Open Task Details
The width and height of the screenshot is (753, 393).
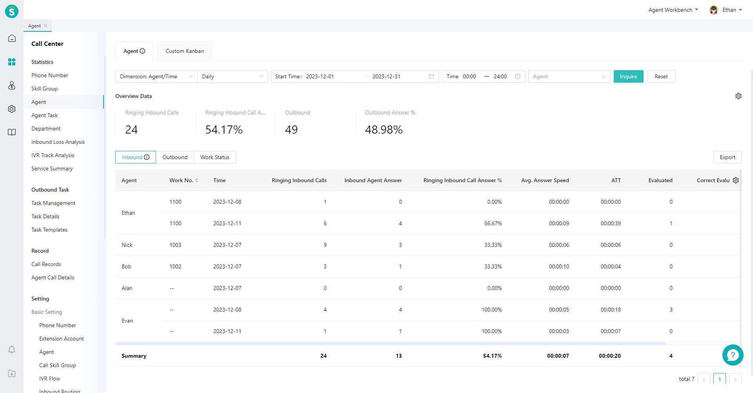pos(45,216)
